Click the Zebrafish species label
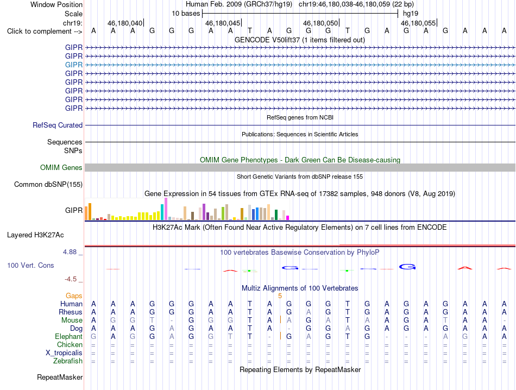 [68, 361]
